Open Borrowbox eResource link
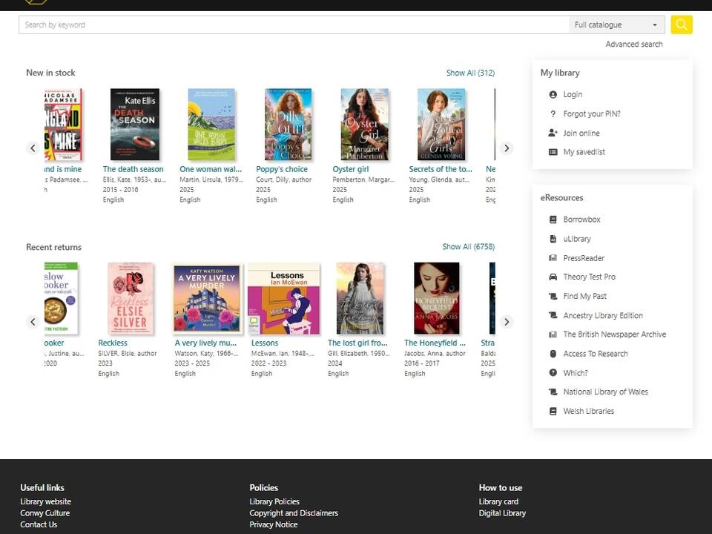Image resolution: width=712 pixels, height=534 pixels. coord(581,220)
